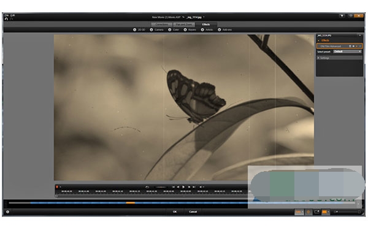Open the Camera effects category

coord(156,30)
